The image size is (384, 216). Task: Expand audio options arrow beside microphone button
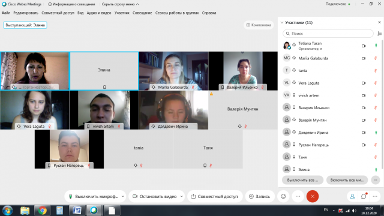click(x=123, y=196)
